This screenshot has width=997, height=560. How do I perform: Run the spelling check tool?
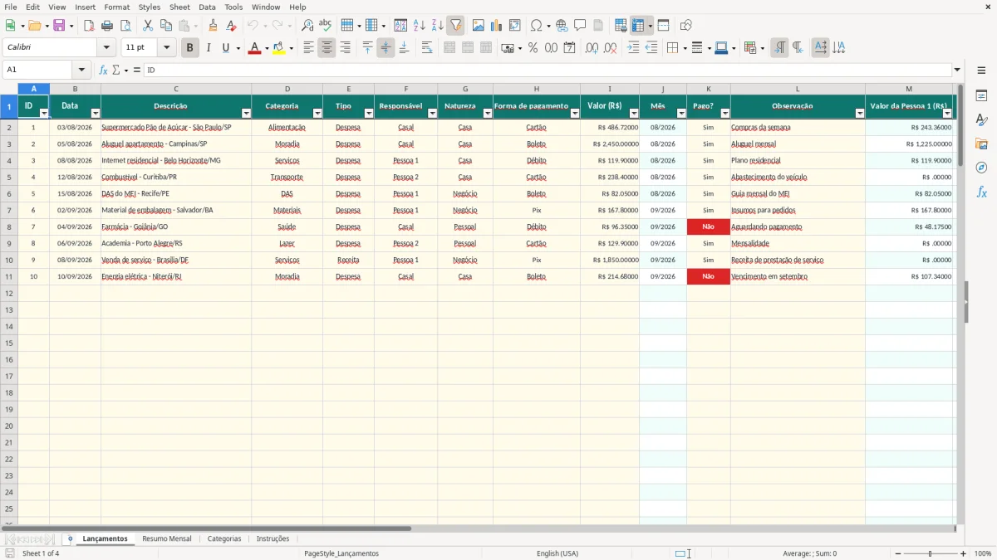(x=326, y=26)
